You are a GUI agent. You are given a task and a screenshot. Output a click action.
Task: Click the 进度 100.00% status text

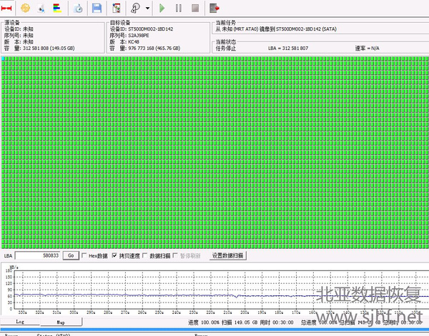point(204,322)
